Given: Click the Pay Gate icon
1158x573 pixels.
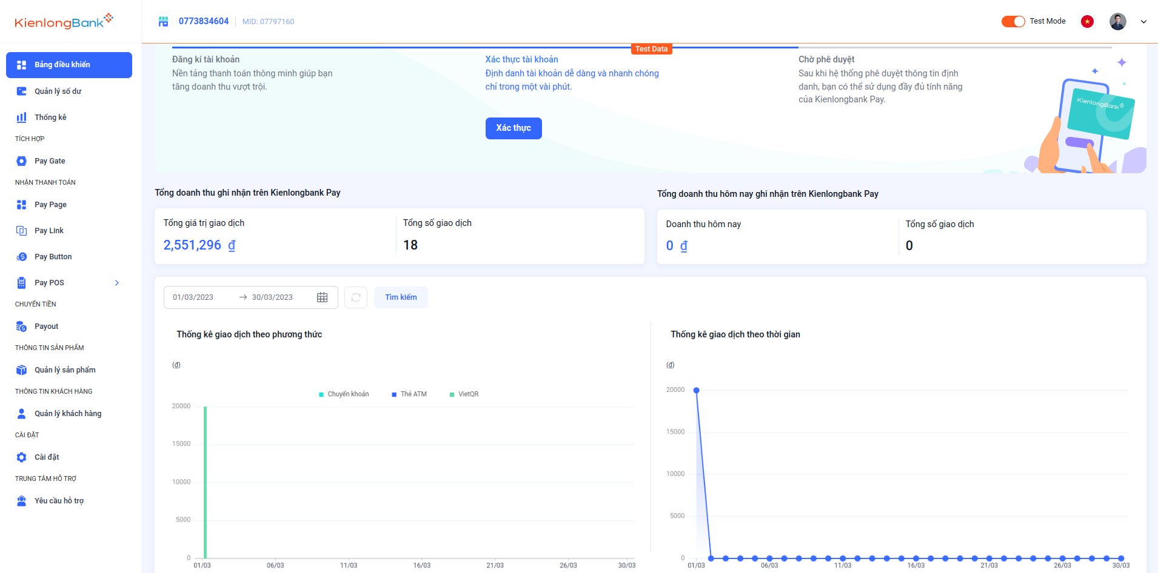Looking at the screenshot, I should (x=21, y=161).
